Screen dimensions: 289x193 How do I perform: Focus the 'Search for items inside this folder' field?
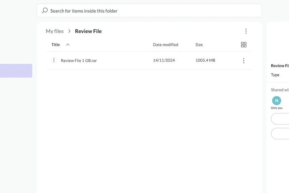[x=152, y=11]
